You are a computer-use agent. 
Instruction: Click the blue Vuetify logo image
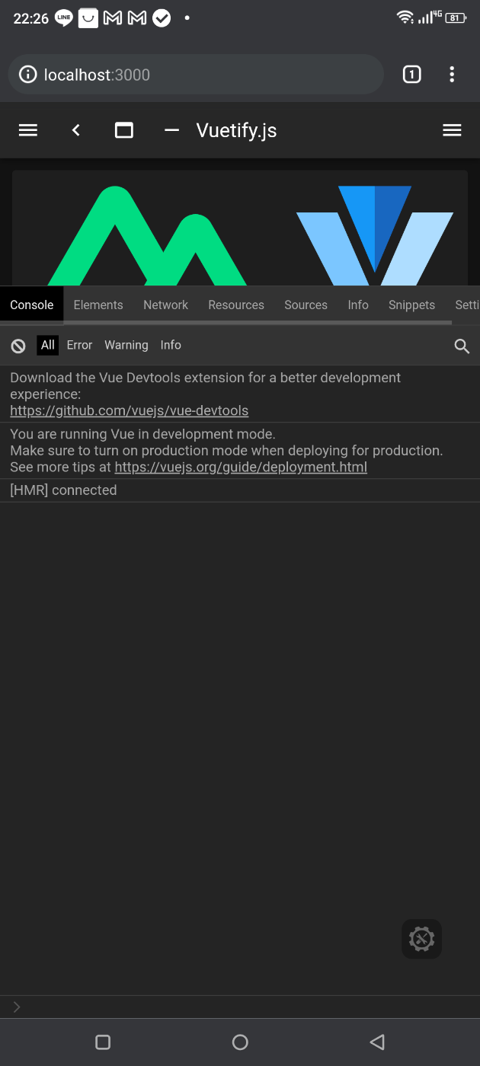click(x=375, y=236)
